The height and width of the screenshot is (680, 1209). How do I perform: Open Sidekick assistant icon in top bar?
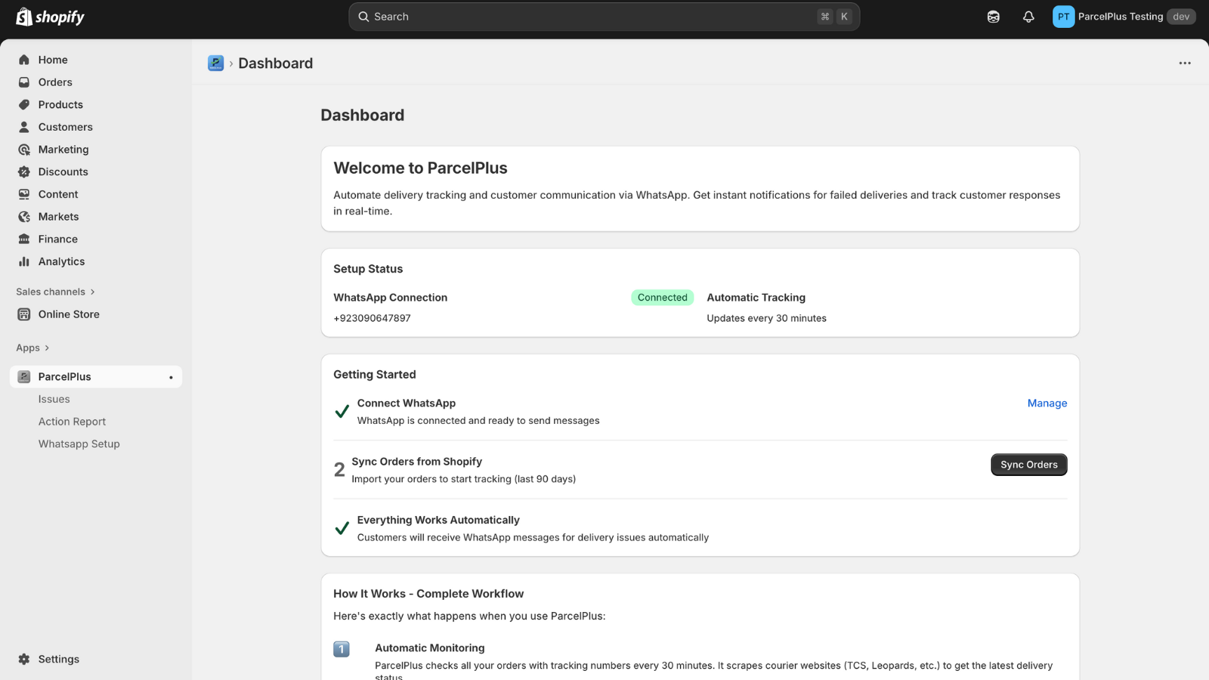pyautogui.click(x=994, y=17)
